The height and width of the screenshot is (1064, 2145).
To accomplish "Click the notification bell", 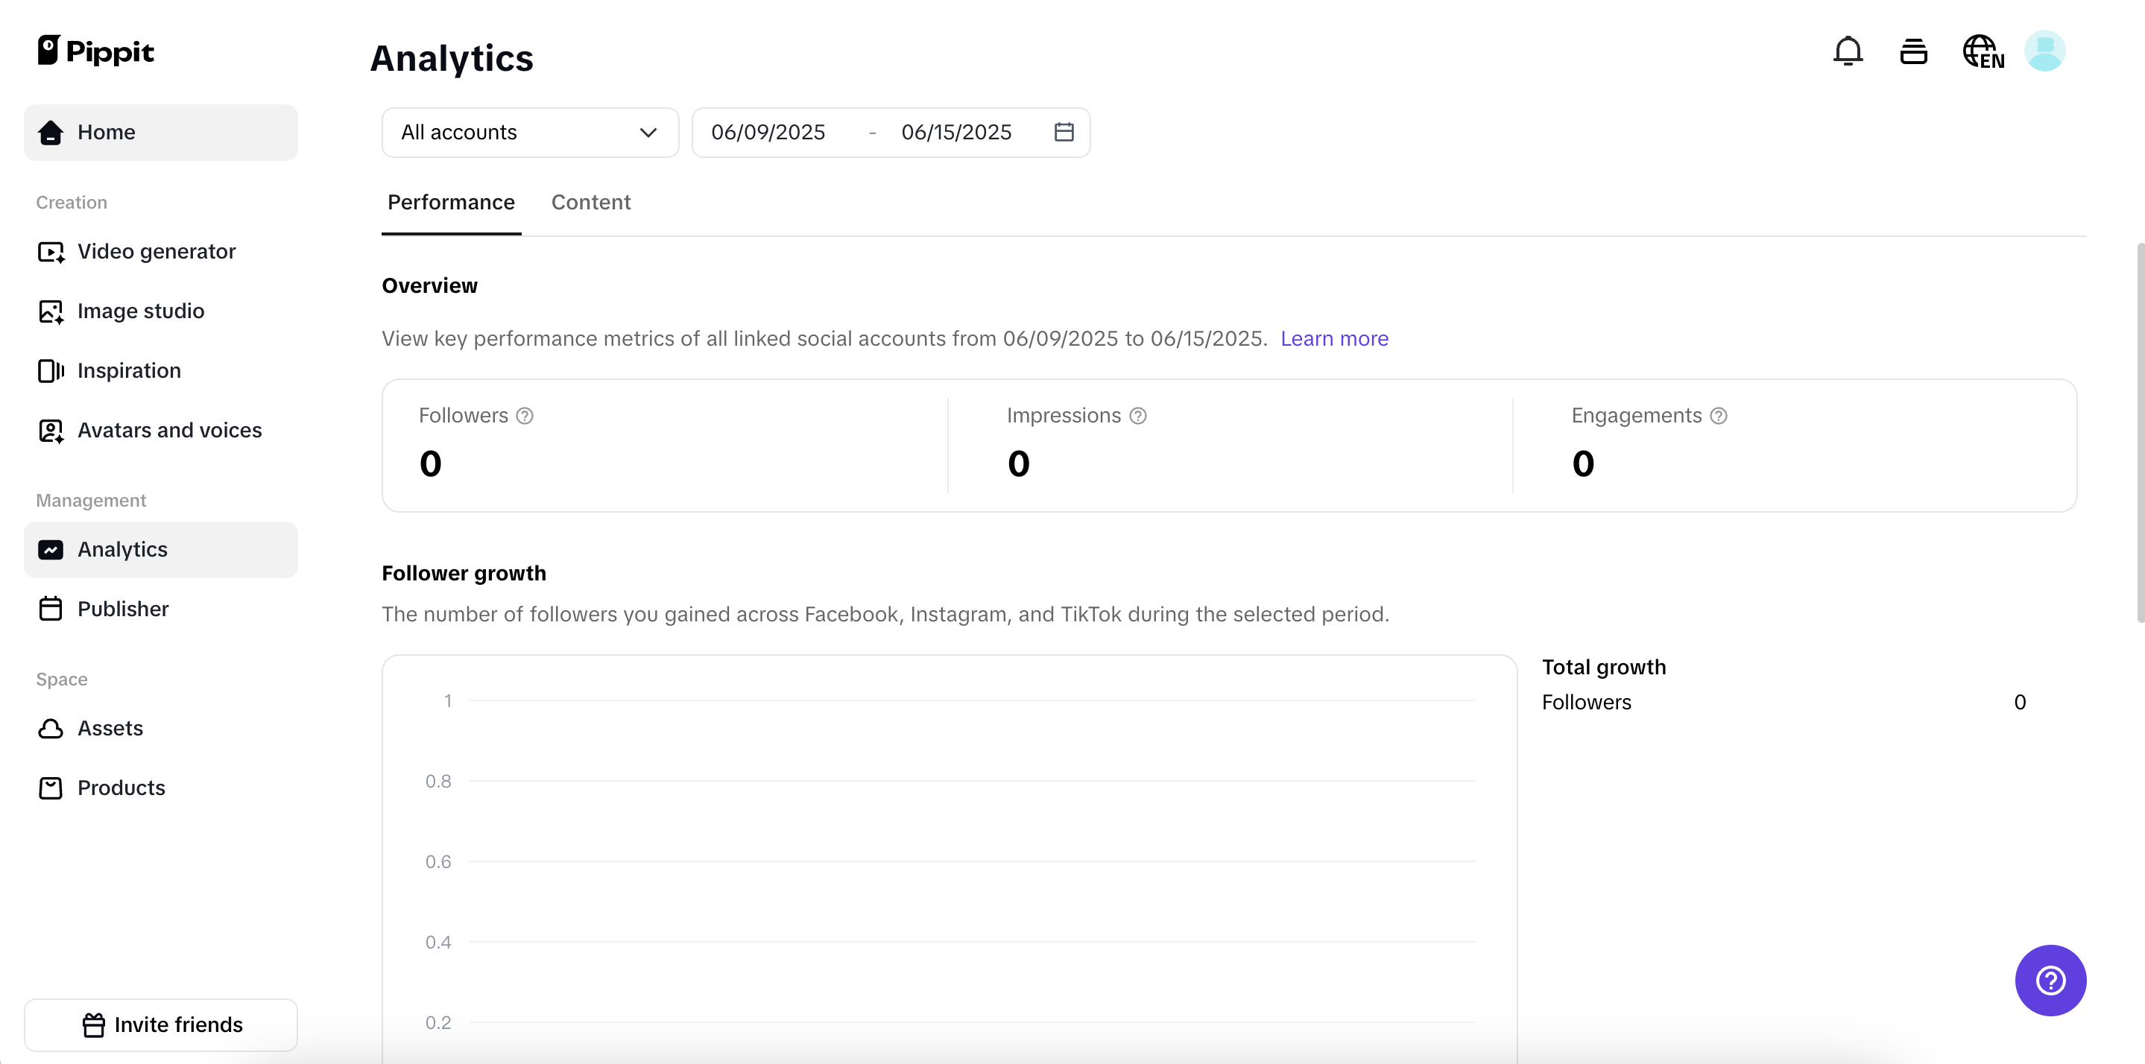I will pyautogui.click(x=1848, y=51).
